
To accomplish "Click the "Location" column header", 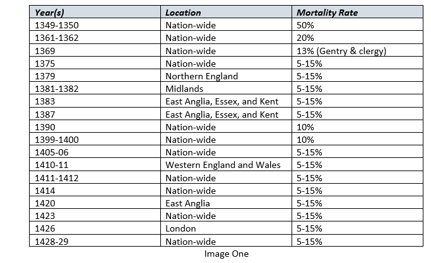I will coord(183,12).
